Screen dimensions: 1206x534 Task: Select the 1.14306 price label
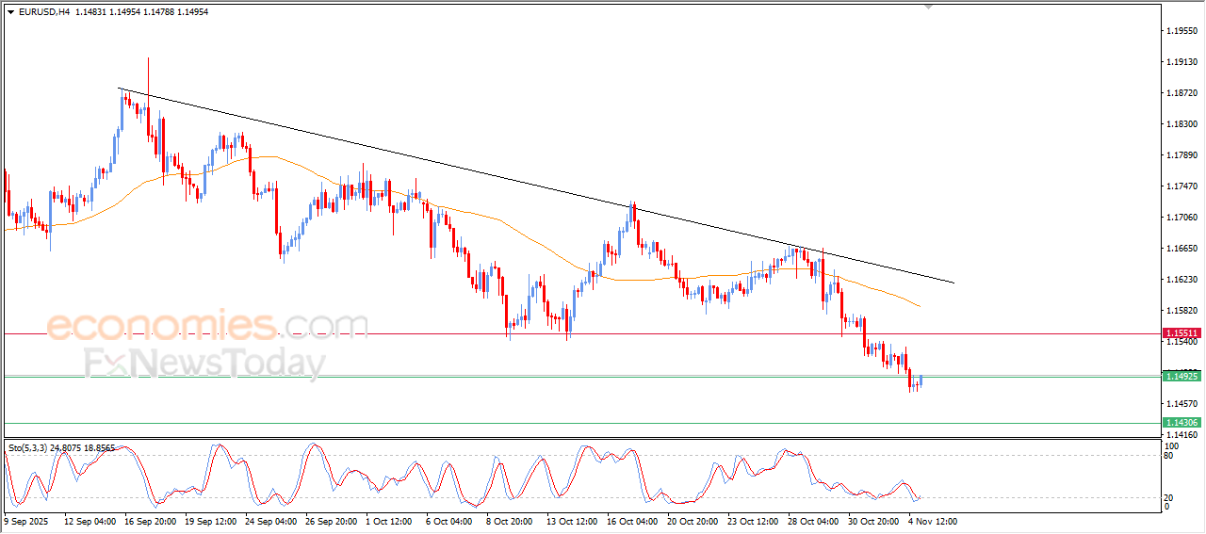pyautogui.click(x=1182, y=423)
